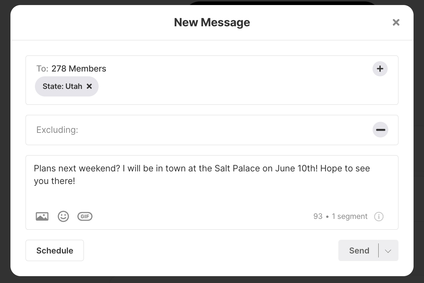Viewport: 424px width, 283px height.
Task: Expand the Send options chevron
Action: [388, 251]
